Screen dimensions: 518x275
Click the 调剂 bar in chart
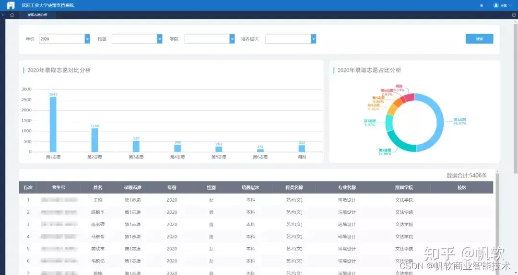click(302, 149)
